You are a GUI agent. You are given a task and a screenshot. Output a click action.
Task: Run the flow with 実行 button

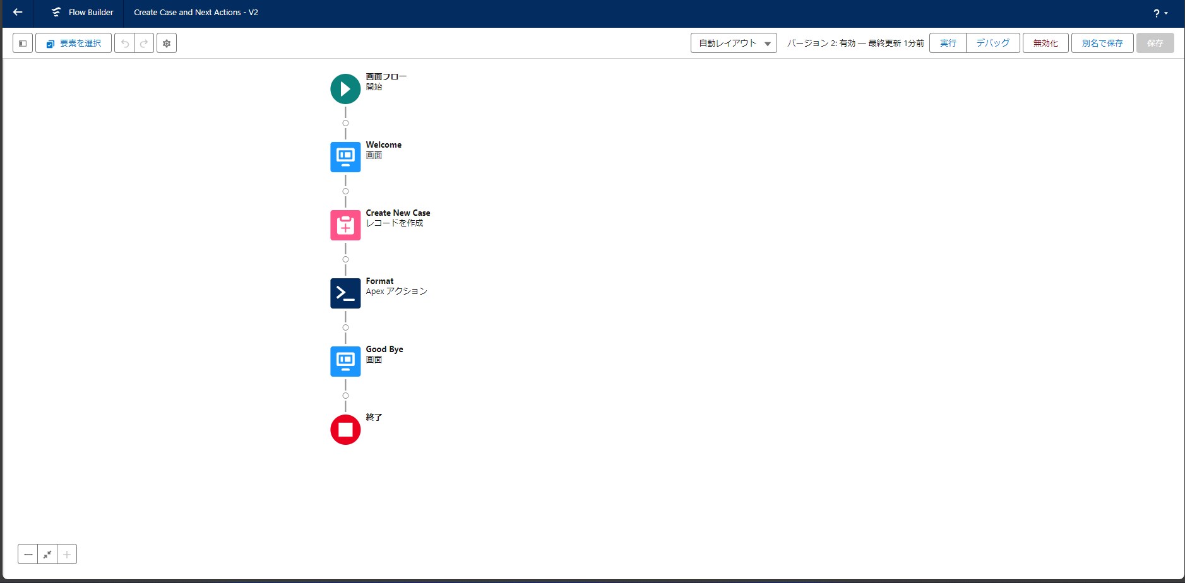coord(948,43)
